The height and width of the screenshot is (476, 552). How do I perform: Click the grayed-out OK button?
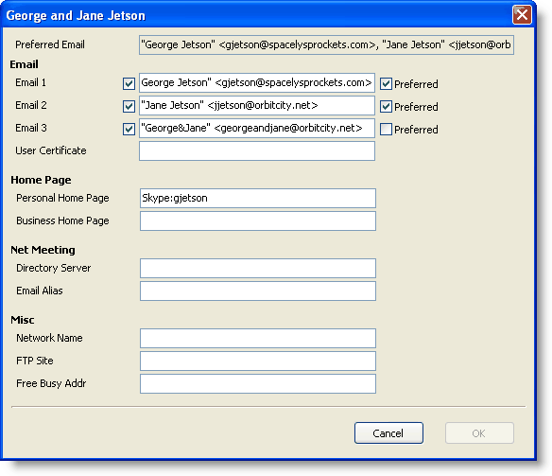pos(479,433)
